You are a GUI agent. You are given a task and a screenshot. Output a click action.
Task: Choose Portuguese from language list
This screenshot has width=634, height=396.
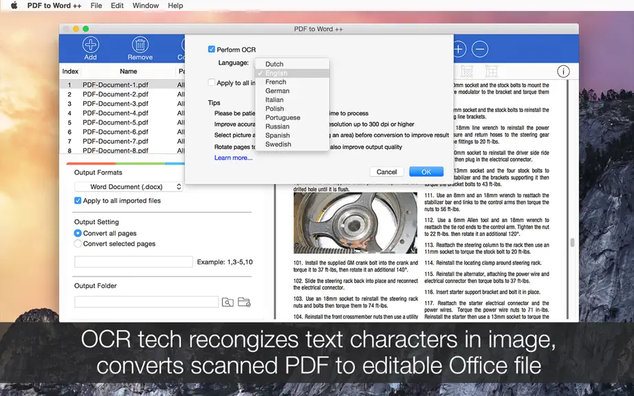pos(292,118)
